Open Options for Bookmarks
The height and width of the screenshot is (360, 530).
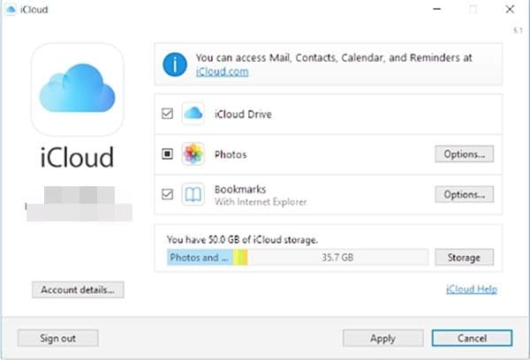[464, 194]
